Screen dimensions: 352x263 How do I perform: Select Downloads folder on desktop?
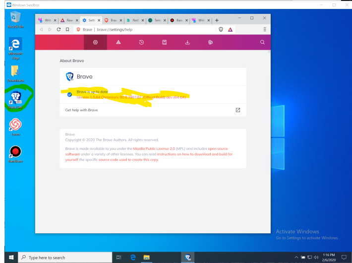tap(15, 74)
